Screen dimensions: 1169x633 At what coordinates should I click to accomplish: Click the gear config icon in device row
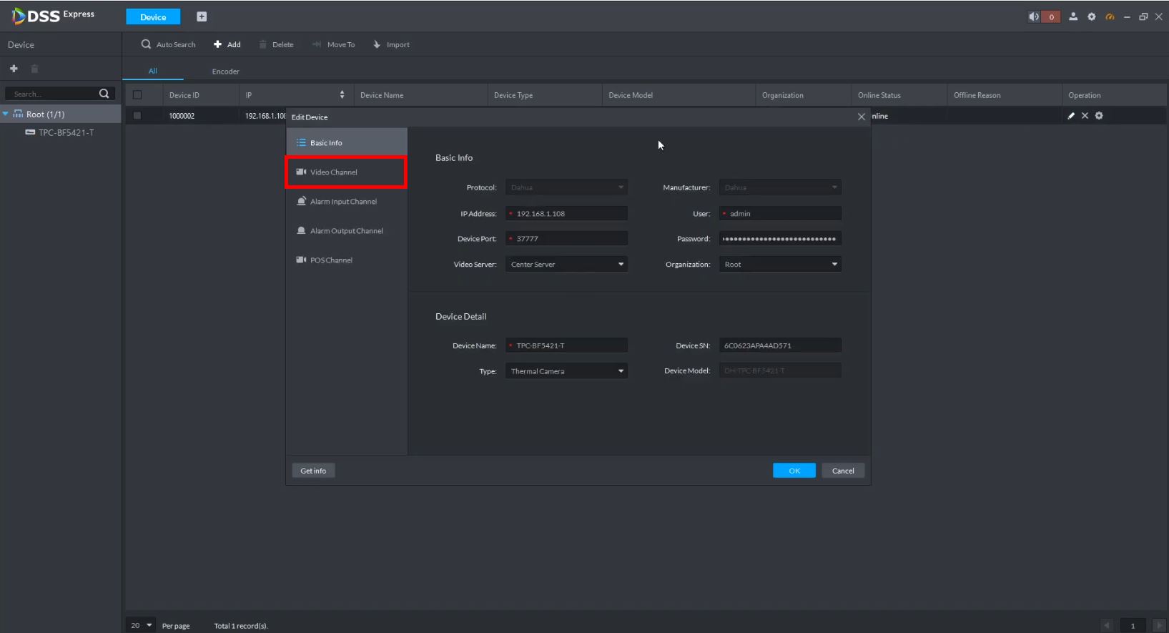(1099, 116)
